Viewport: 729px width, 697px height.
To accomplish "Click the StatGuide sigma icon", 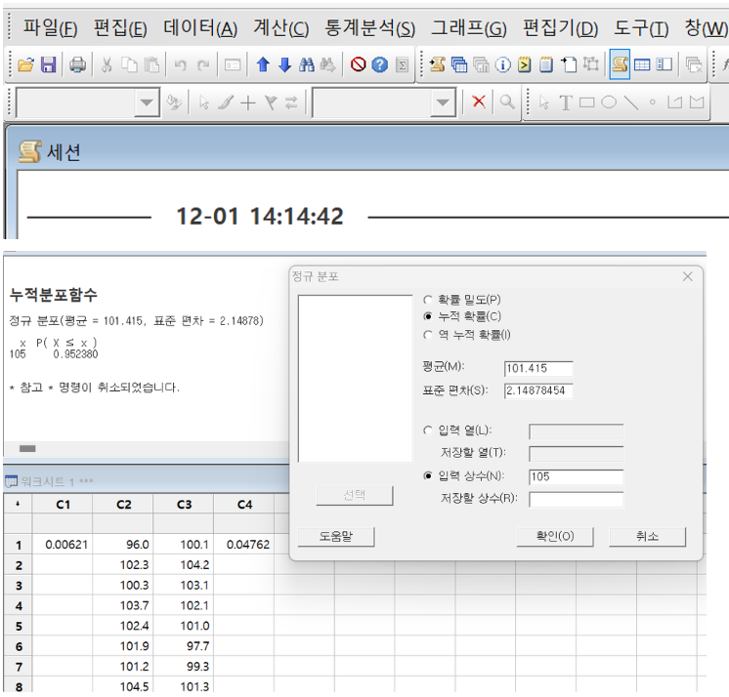I will [x=403, y=64].
